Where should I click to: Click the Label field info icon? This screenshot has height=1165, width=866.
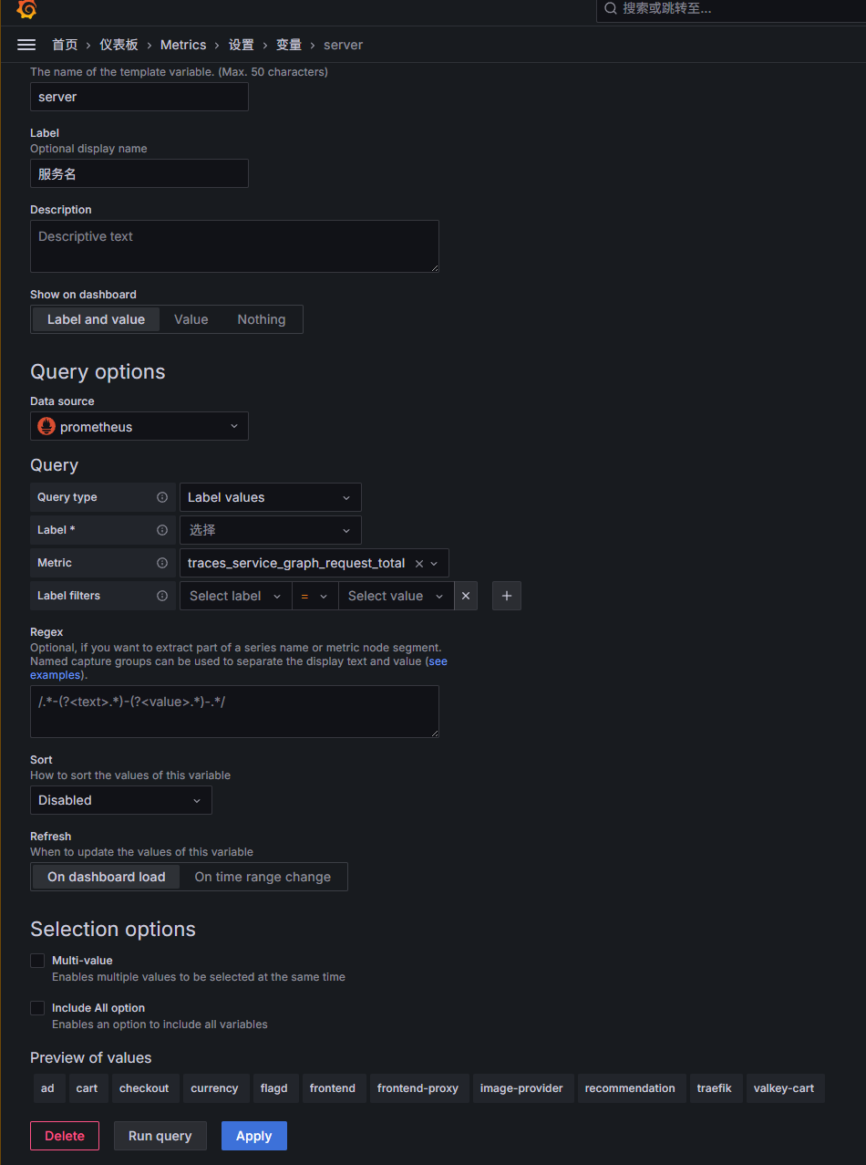pos(162,530)
